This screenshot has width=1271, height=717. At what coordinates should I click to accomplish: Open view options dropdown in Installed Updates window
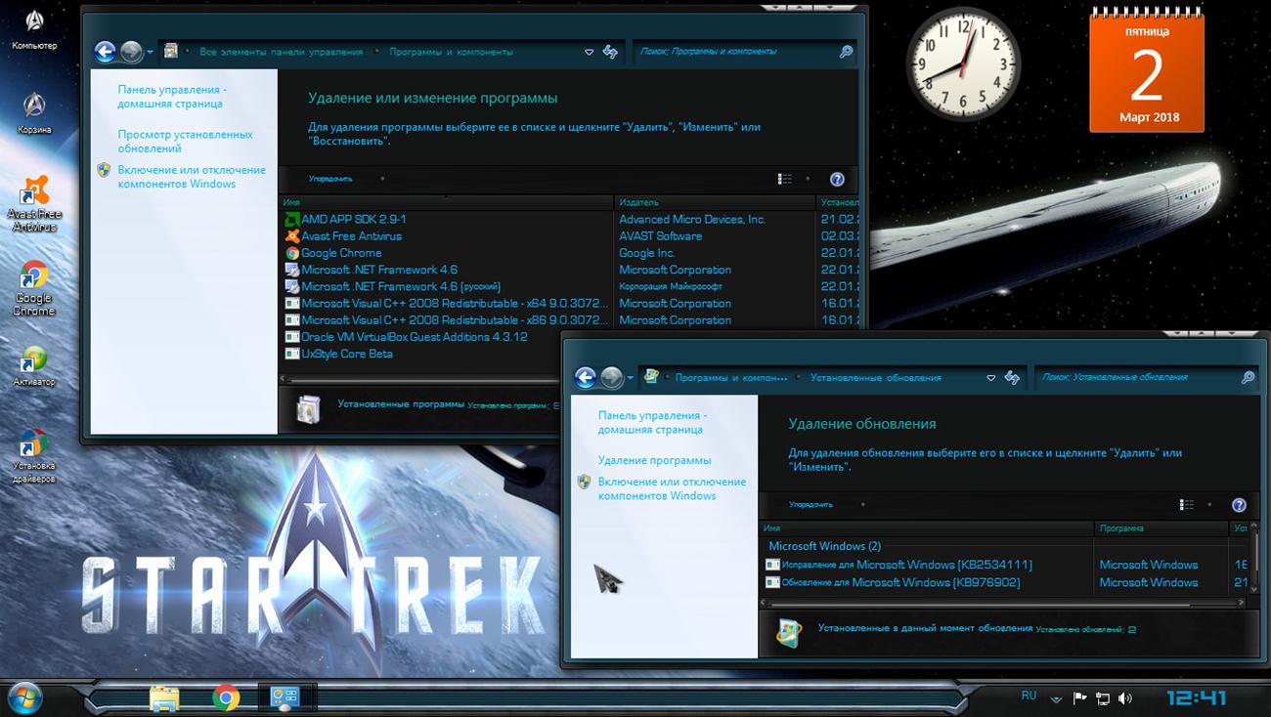point(1209,505)
